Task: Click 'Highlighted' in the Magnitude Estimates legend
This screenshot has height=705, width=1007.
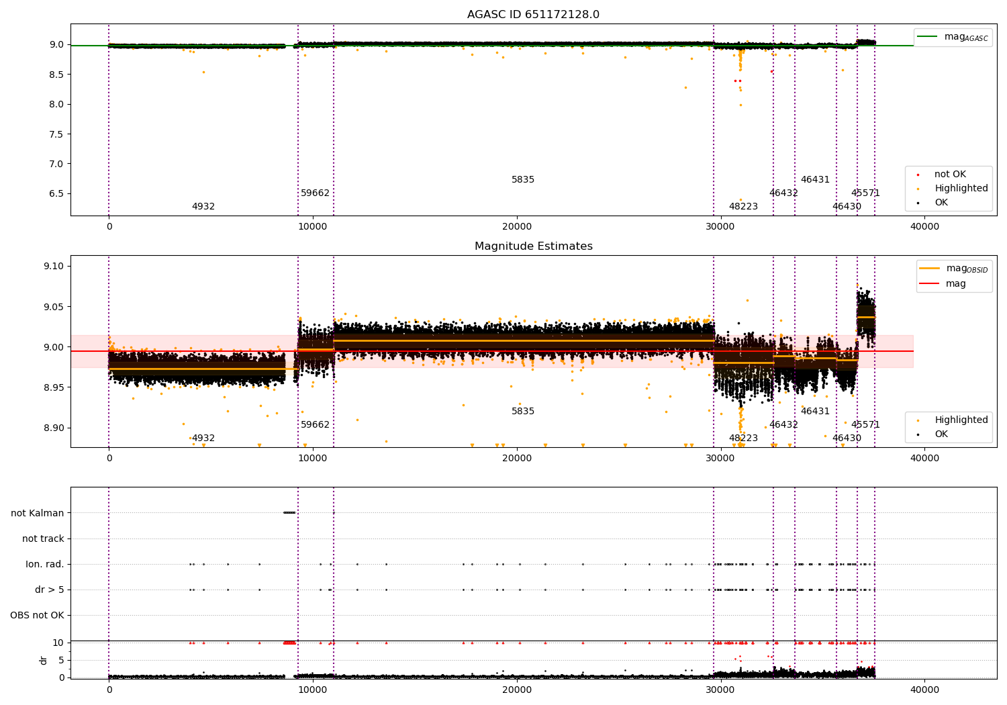Action: point(961,420)
